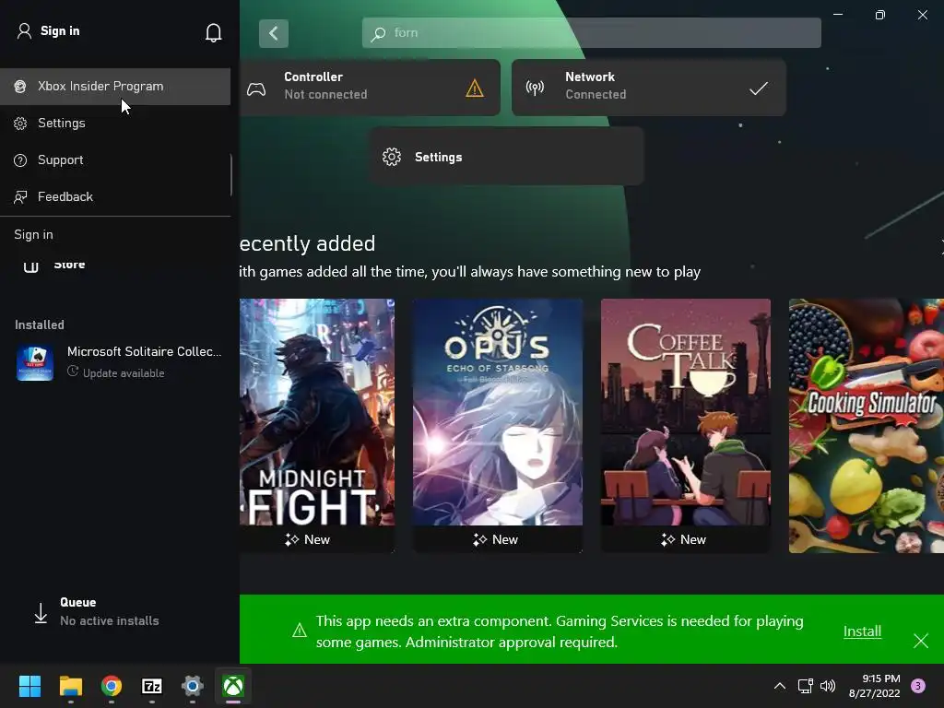Open the Settings app from taskbar

pos(192,686)
